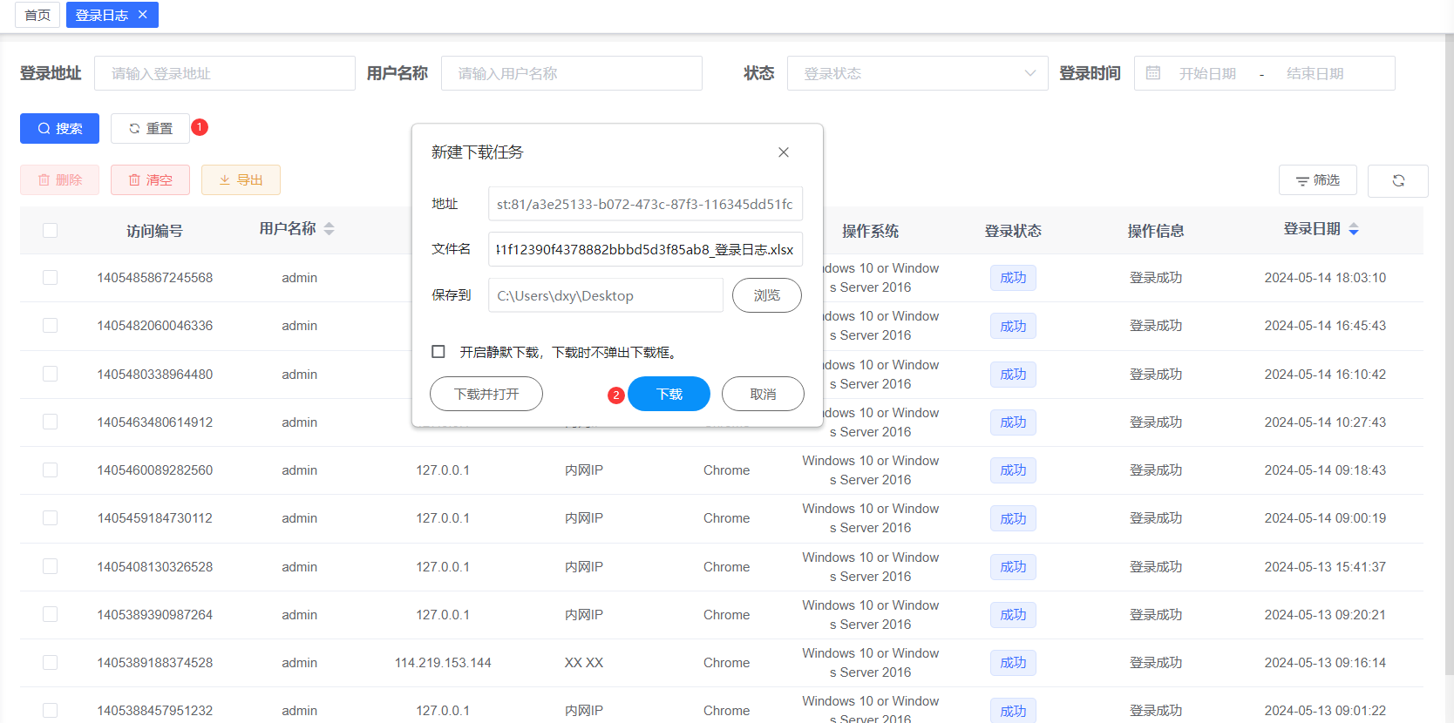Click the 浏览 browse button
Image resolution: width=1454 pixels, height=723 pixels.
(767, 295)
